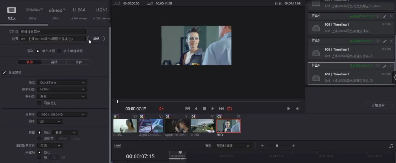
Task: Choose the Vimeo 1080p preset
Action: tap(57, 10)
